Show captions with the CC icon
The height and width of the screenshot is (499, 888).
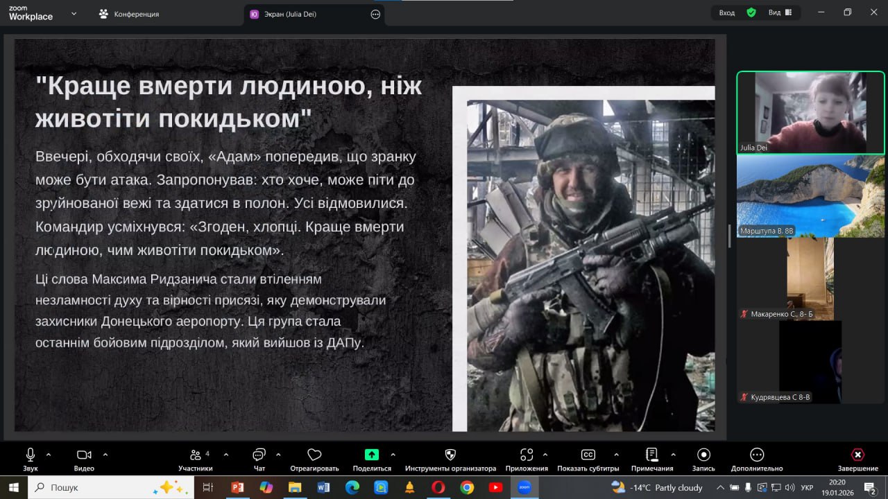click(x=588, y=455)
